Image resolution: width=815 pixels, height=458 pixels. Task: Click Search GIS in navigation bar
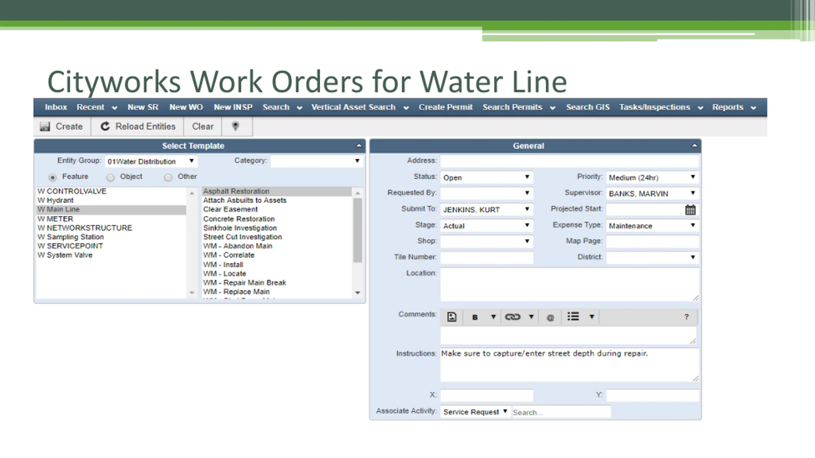[x=588, y=107]
